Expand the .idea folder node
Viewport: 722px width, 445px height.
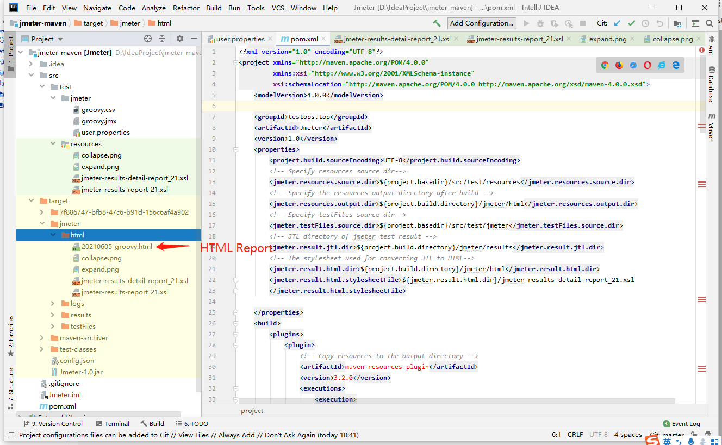pyautogui.click(x=30, y=64)
